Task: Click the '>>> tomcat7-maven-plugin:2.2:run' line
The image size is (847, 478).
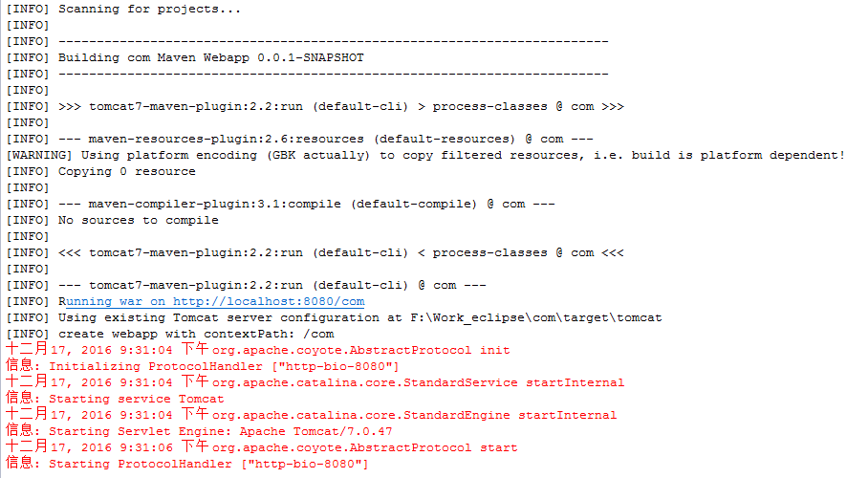Action: coord(315,107)
